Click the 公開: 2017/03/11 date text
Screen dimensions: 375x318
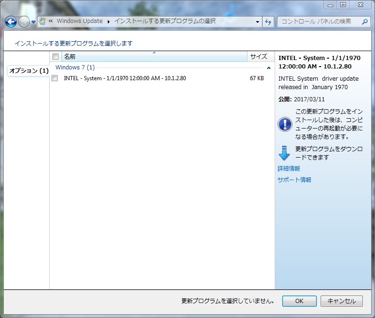(301, 99)
